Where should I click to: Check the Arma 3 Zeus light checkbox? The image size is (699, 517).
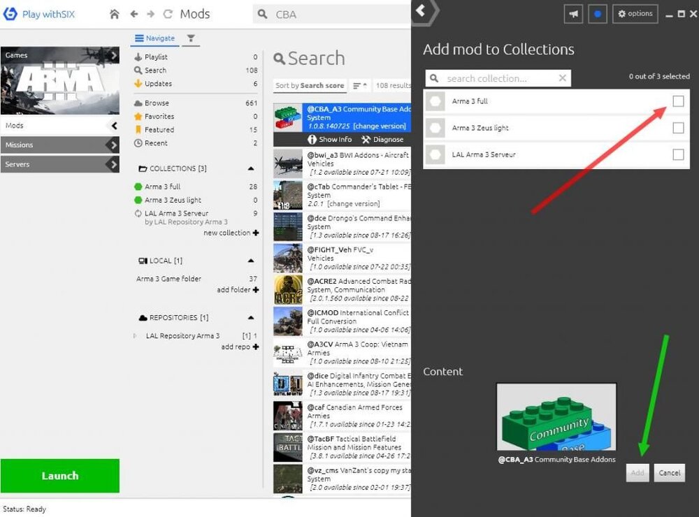click(x=678, y=128)
